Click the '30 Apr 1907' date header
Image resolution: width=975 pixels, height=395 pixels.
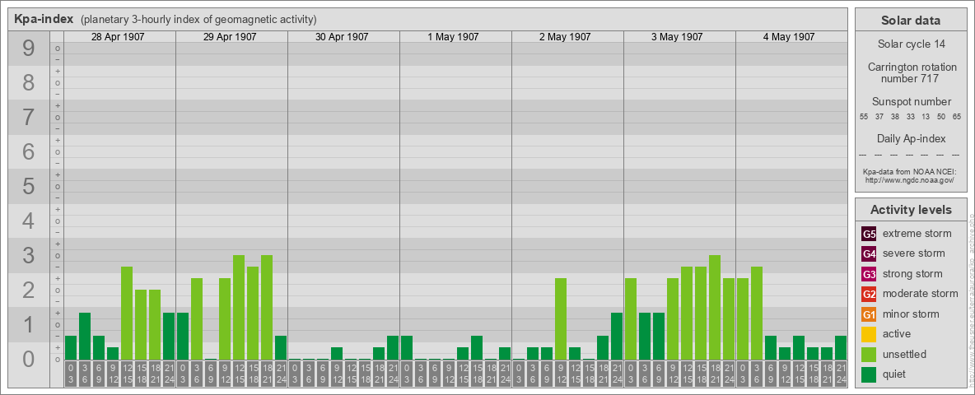[x=342, y=37]
